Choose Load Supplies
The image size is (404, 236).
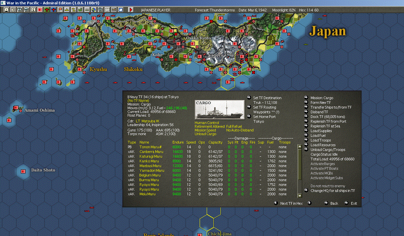(x=321, y=131)
